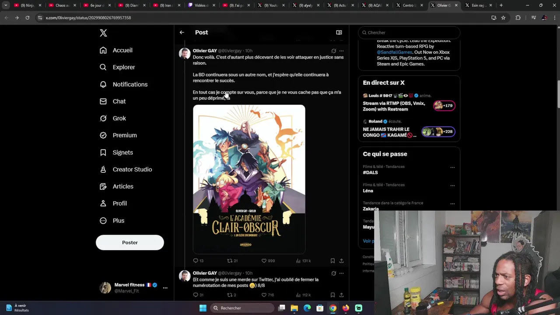Viewport: 560px width, 315px height.
Task: Bookmark this page with the star icon
Action: [x=503, y=17]
